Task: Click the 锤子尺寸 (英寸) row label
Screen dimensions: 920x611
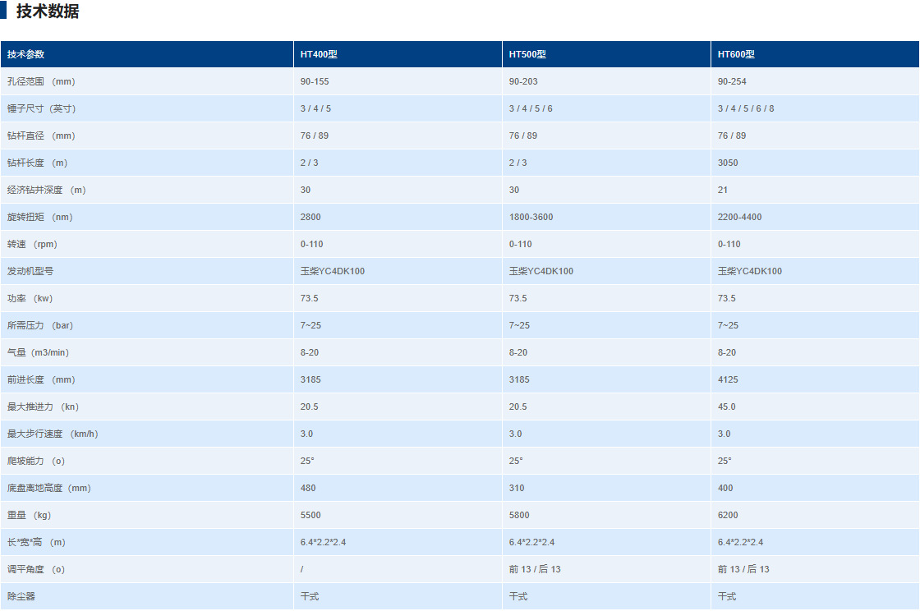Action: coord(41,108)
